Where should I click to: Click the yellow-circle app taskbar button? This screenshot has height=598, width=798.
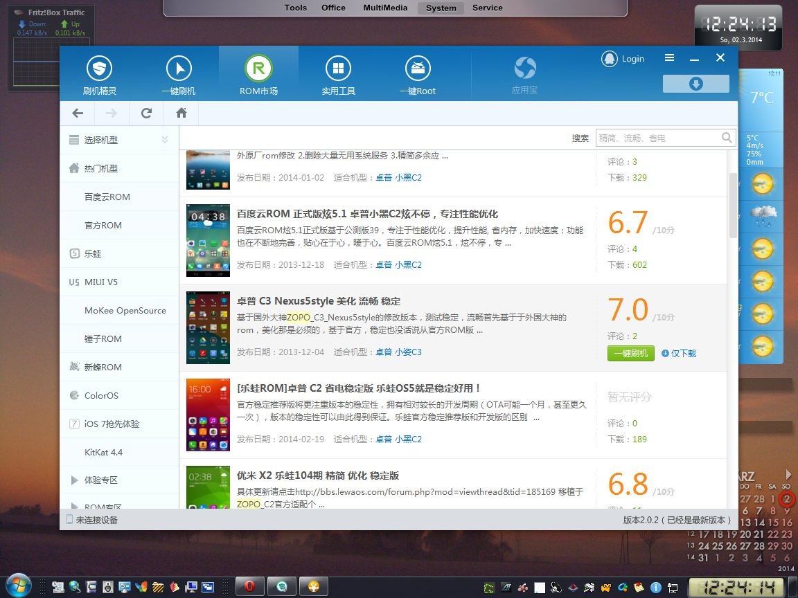(314, 586)
